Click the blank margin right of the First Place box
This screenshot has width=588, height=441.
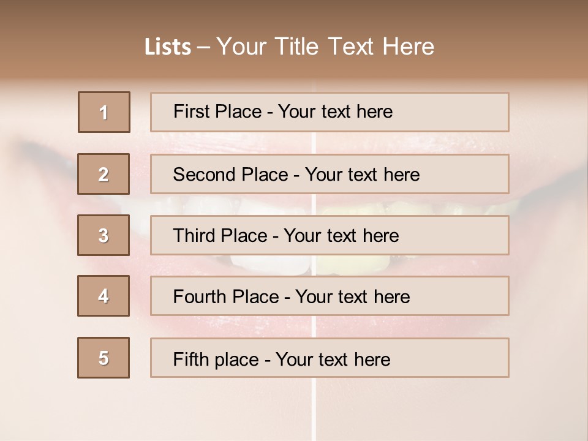[547, 112]
